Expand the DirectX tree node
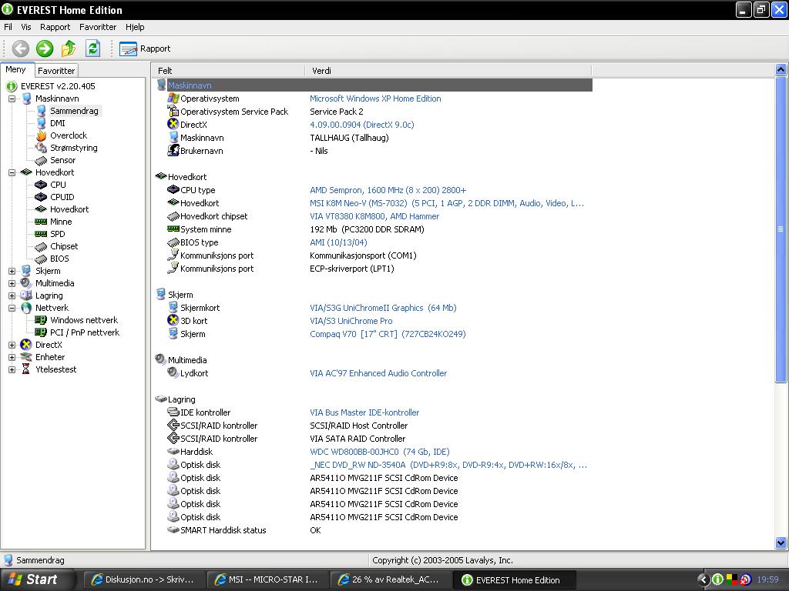Screen dimensions: 789x591 (12, 345)
